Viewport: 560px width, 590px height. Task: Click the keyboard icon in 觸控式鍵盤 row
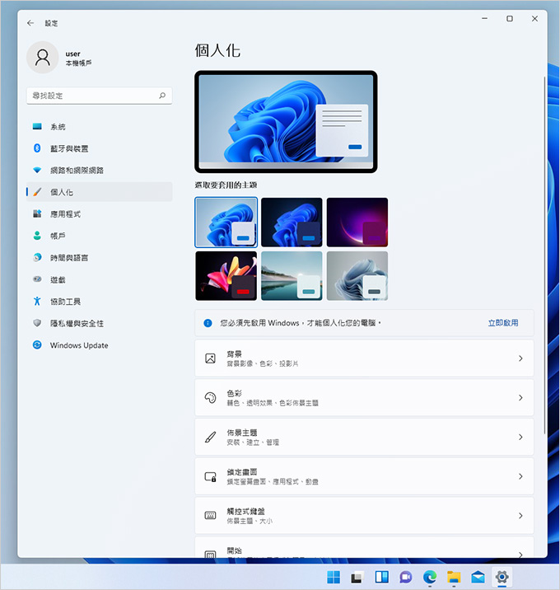pyautogui.click(x=210, y=516)
